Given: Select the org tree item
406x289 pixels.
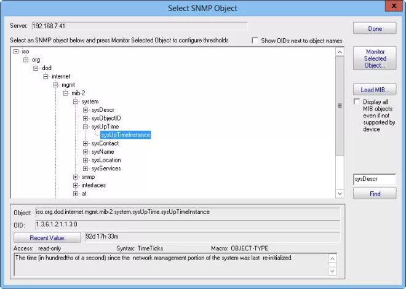Looking at the screenshot, I should click(36, 60).
